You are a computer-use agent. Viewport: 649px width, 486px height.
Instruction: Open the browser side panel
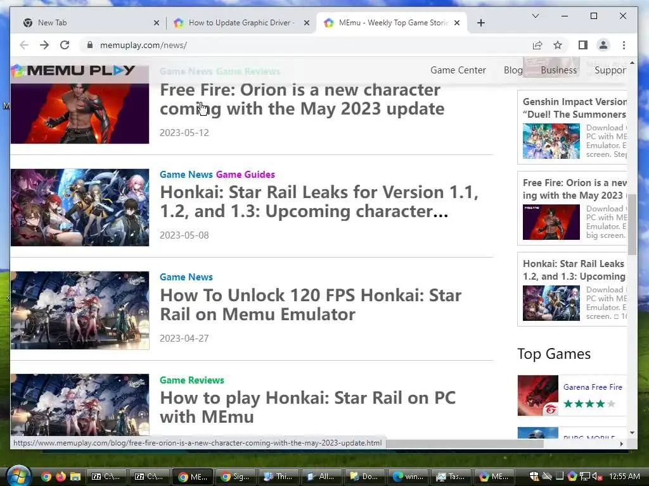pos(583,45)
